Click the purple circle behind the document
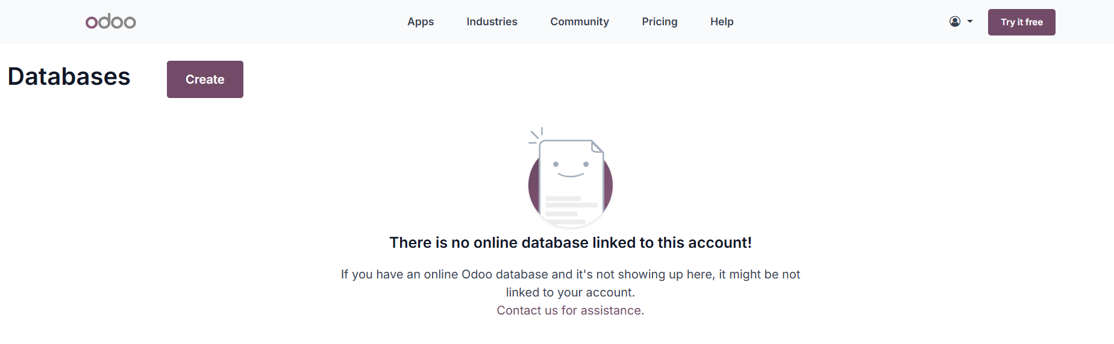Screen dimensions: 1114x344 tap(533, 186)
